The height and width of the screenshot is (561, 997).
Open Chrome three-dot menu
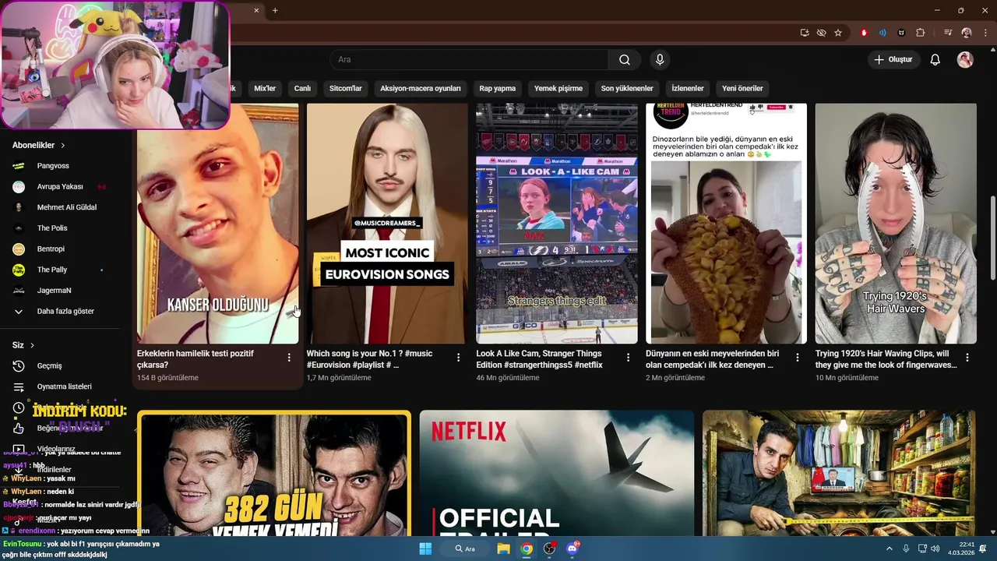tap(985, 33)
